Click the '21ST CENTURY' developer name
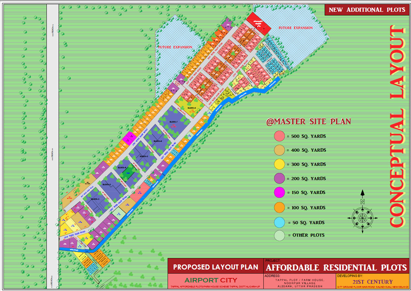This screenshot has width=411, height=291. [372, 282]
